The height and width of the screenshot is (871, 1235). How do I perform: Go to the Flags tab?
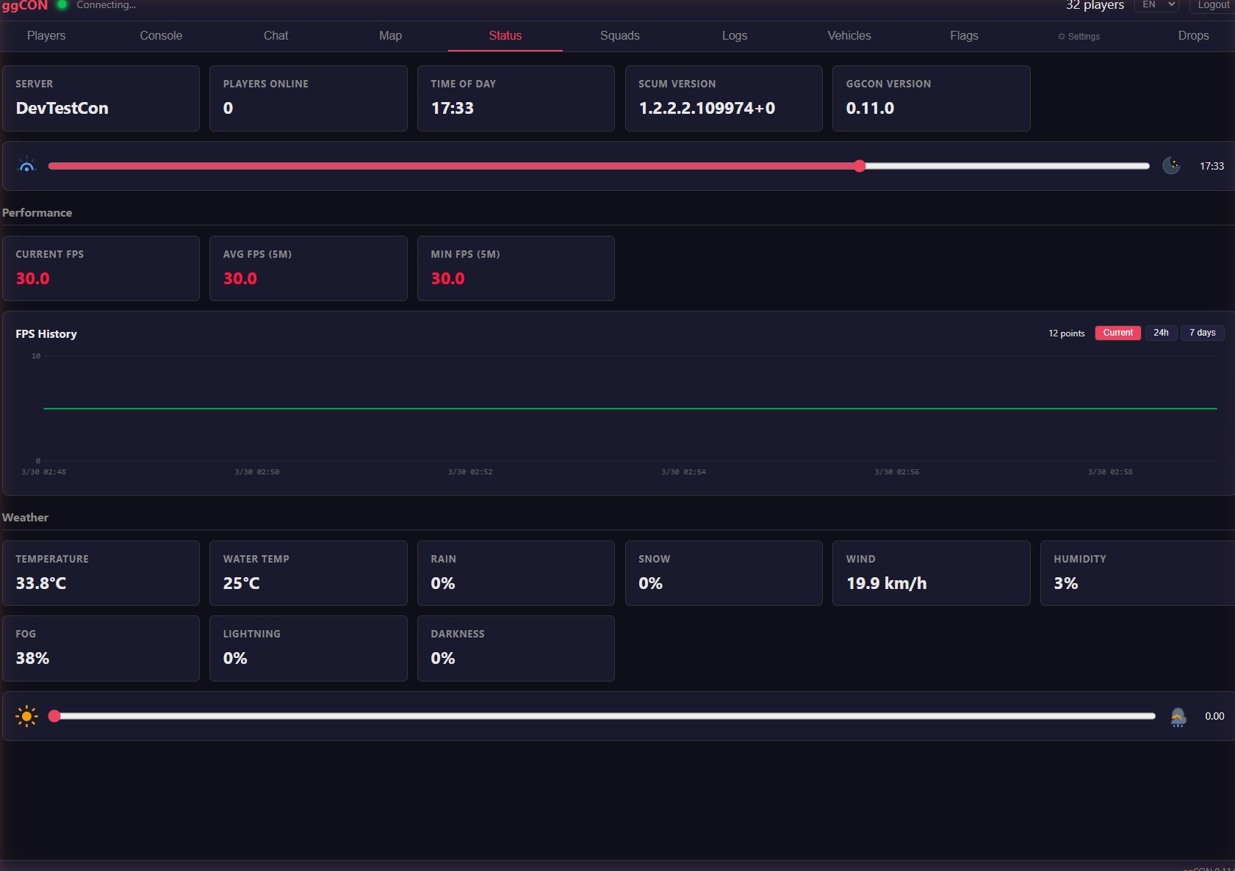(964, 35)
